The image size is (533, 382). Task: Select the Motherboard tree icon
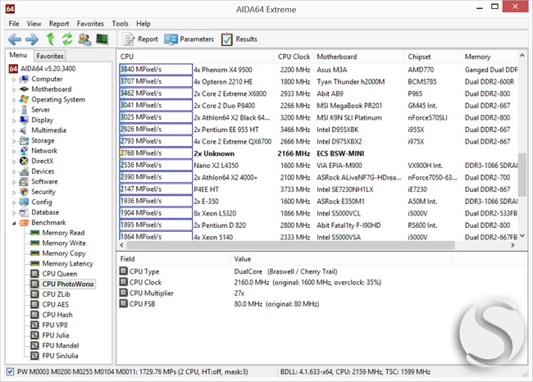(24, 89)
